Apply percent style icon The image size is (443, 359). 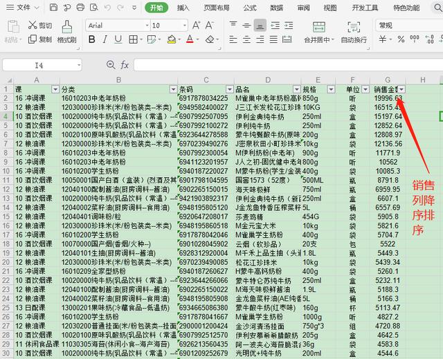[401, 39]
